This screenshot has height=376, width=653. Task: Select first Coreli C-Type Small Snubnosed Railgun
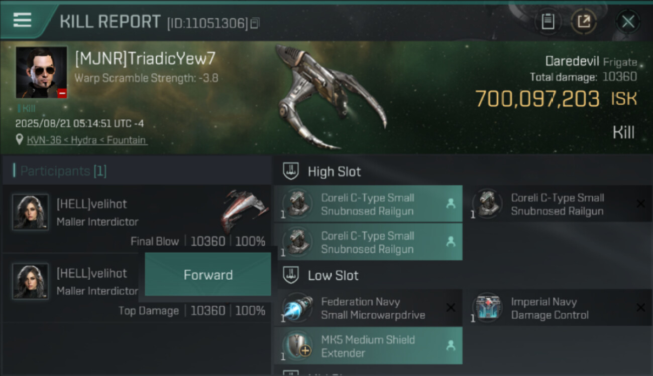368,204
